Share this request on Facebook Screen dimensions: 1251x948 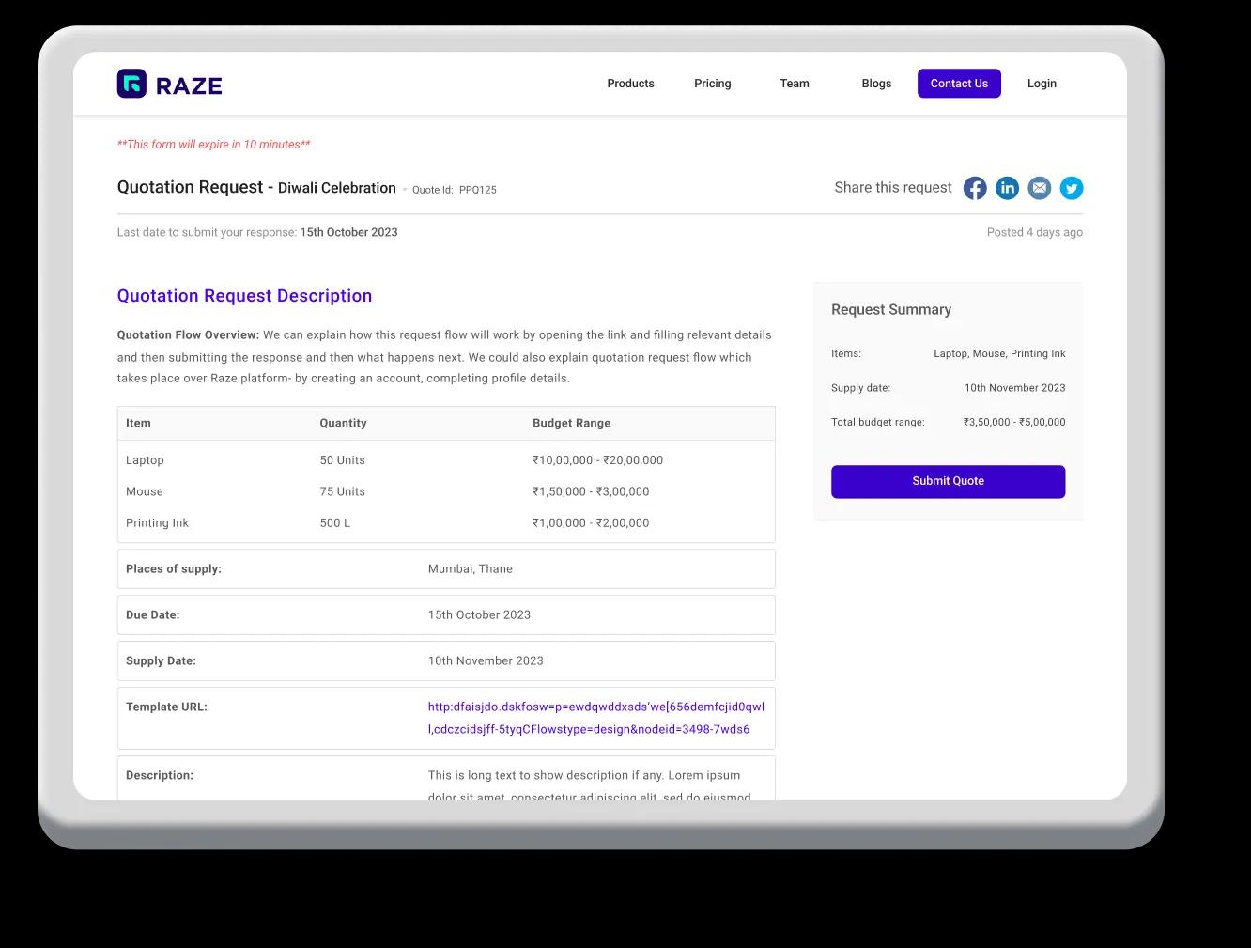point(975,188)
